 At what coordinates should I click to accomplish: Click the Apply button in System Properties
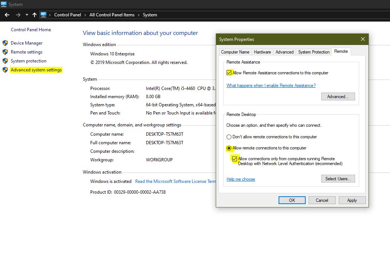pyautogui.click(x=352, y=200)
